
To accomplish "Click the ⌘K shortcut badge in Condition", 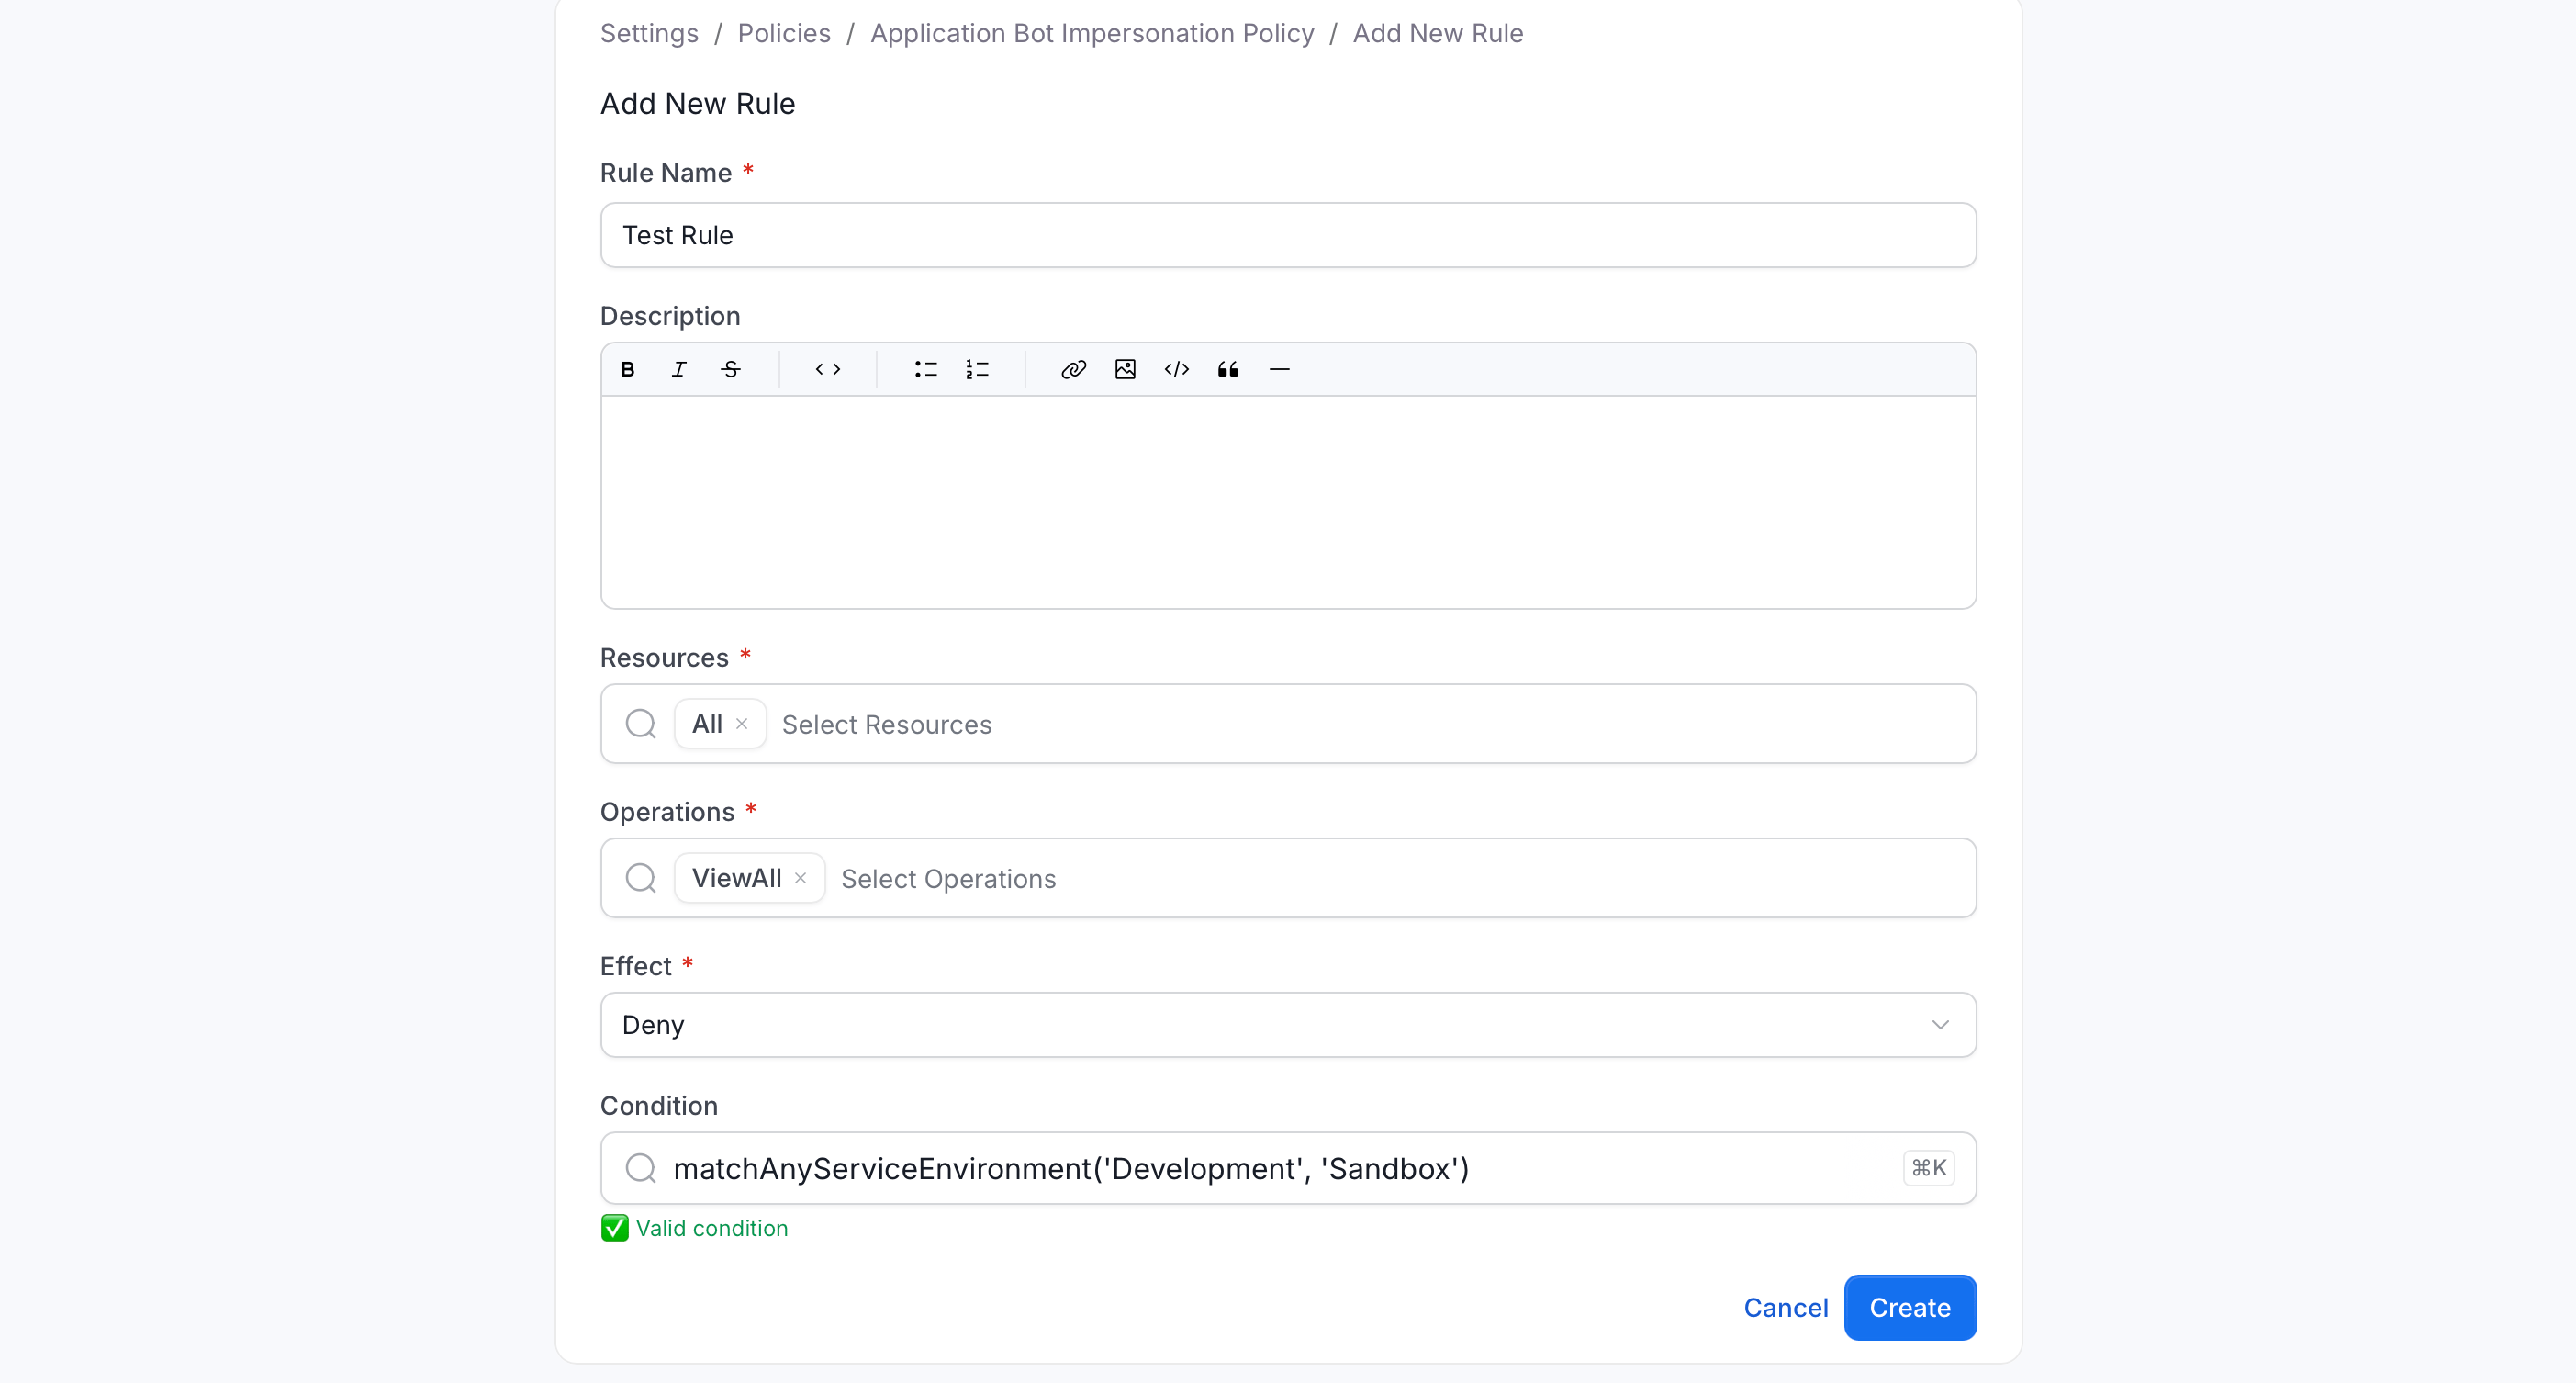I will (x=1928, y=1167).
